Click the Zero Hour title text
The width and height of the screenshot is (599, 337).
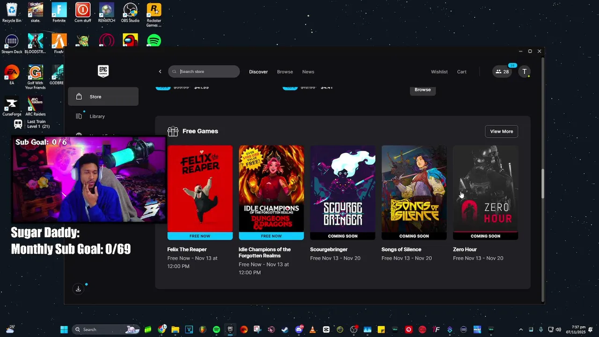pos(465,249)
